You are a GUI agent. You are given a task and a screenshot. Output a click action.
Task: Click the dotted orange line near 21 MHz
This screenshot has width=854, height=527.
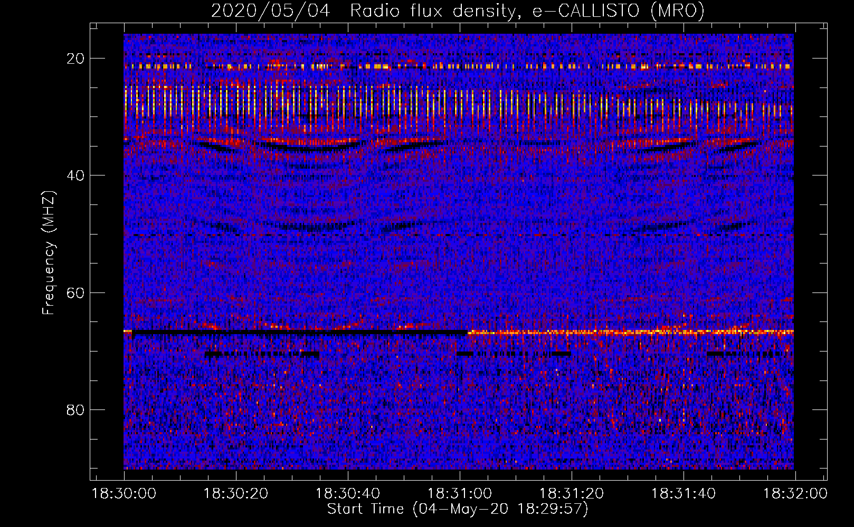tap(458, 66)
